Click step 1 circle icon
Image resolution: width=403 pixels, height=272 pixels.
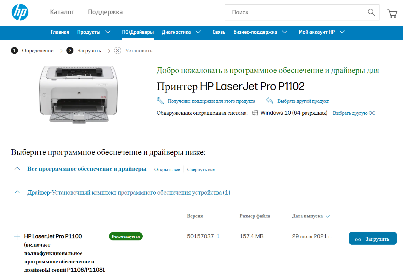tap(14, 51)
